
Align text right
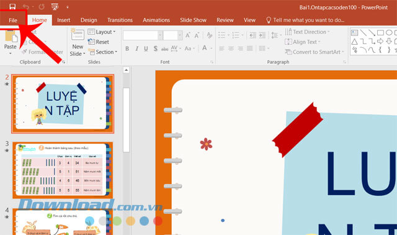(240, 48)
